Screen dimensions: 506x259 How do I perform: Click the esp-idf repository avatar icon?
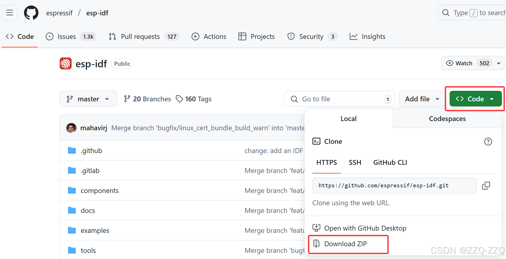(66, 63)
